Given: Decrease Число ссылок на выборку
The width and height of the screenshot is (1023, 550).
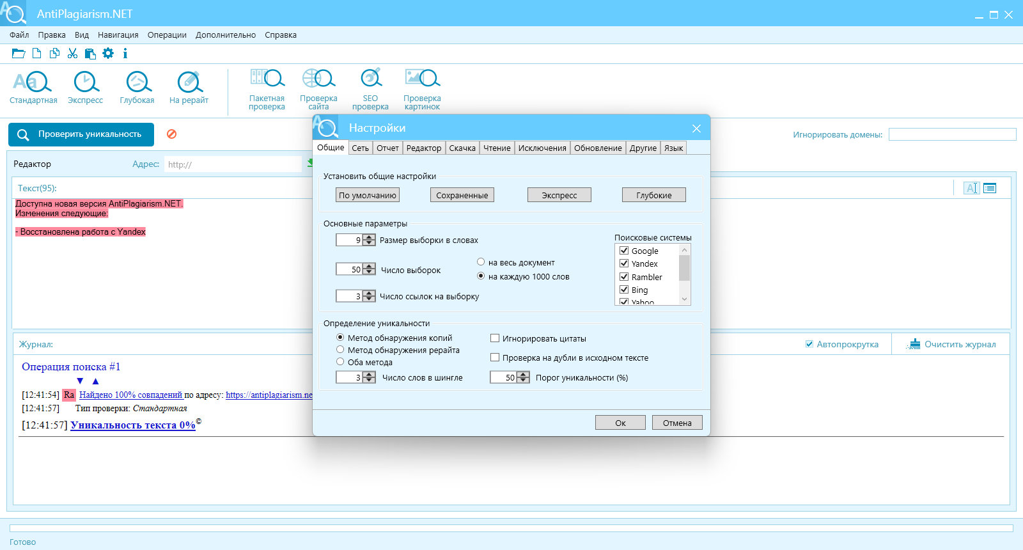Looking at the screenshot, I should click(369, 299).
